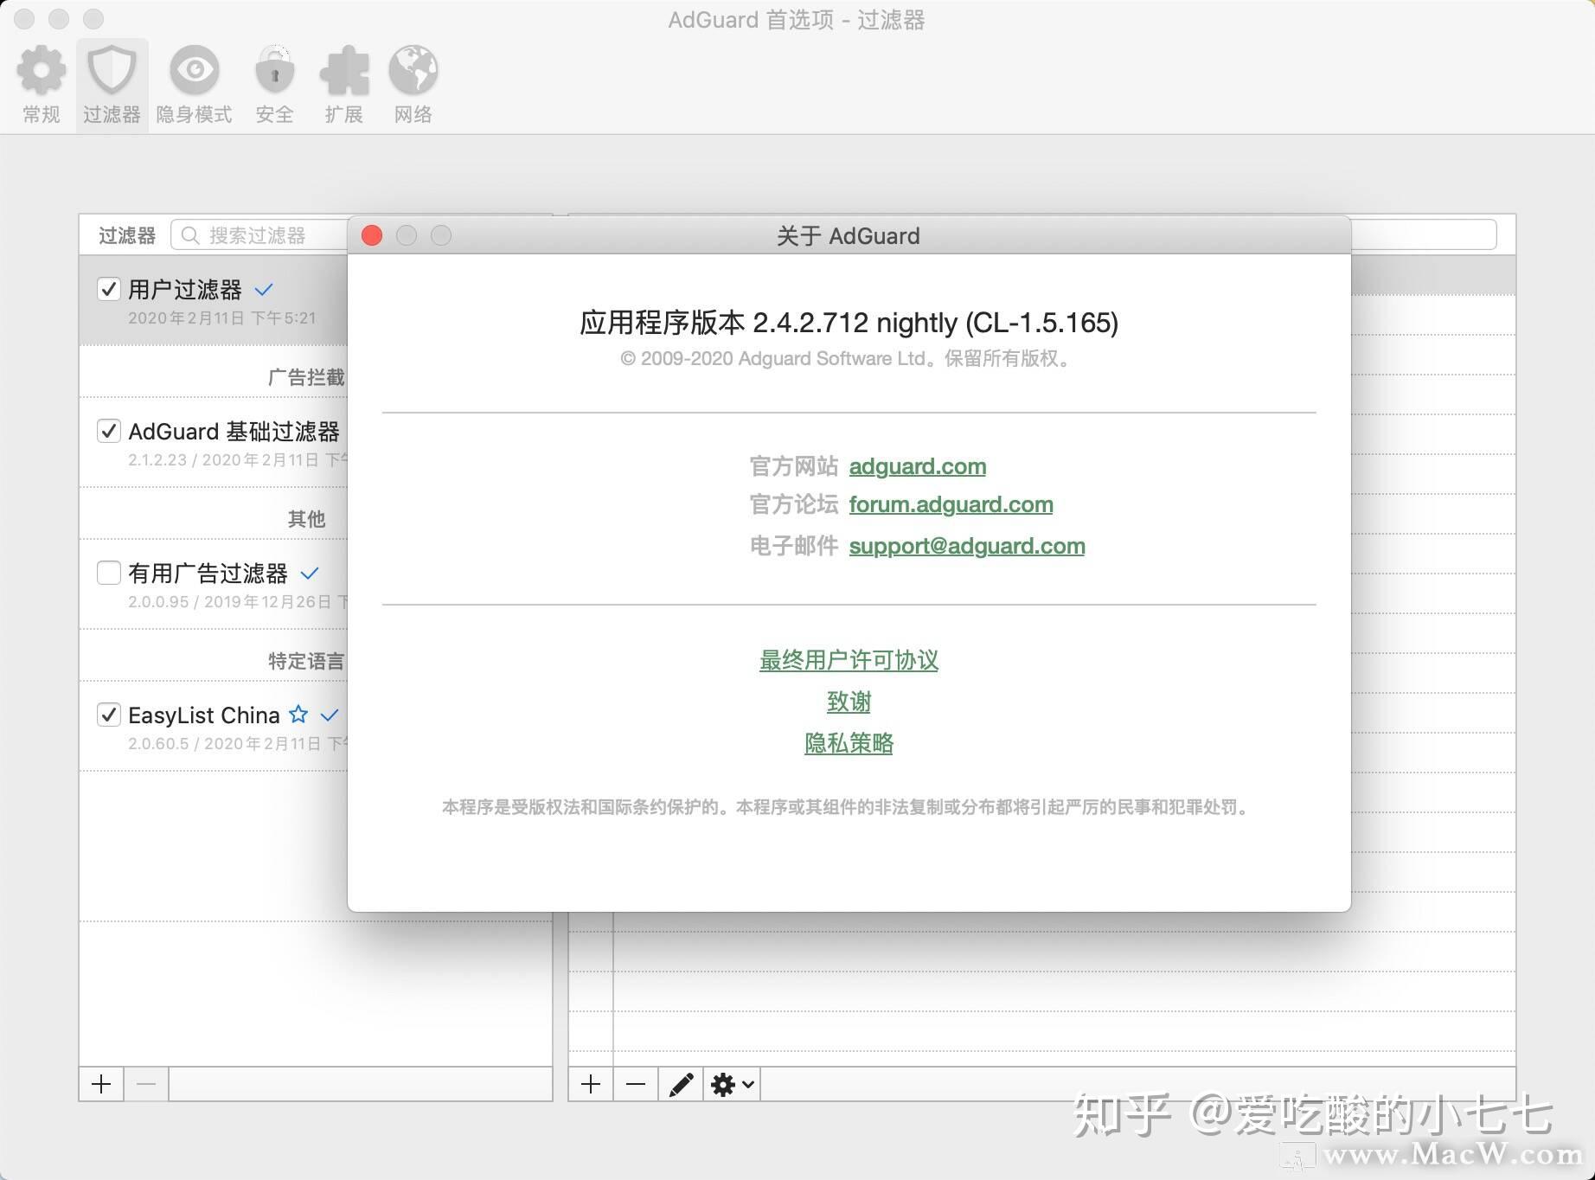Remove selected filter with minus icon
This screenshot has height=1180, width=1595.
(145, 1084)
